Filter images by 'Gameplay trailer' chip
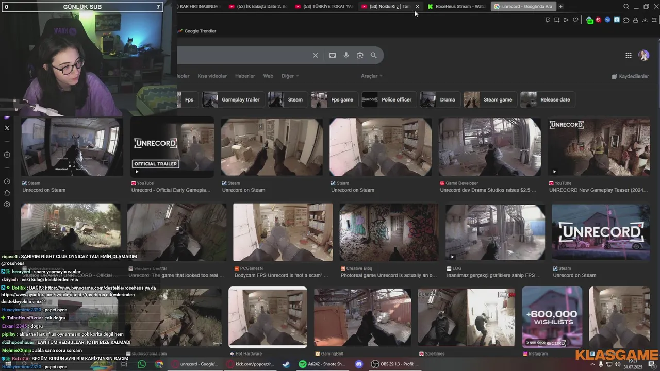660x371 pixels. 233,99
